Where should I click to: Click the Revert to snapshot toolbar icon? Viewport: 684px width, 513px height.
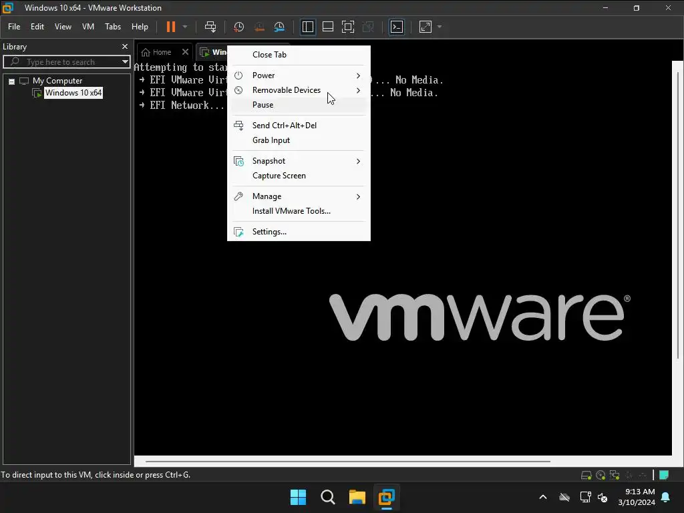259,27
